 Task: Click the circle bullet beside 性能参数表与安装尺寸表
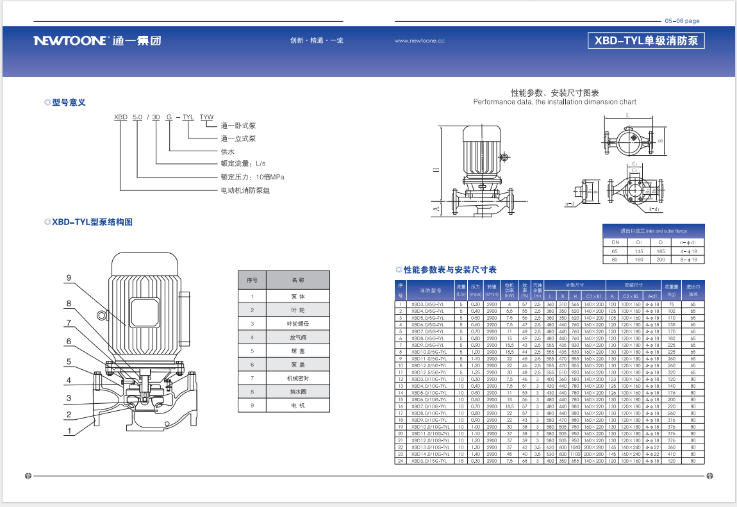click(399, 270)
